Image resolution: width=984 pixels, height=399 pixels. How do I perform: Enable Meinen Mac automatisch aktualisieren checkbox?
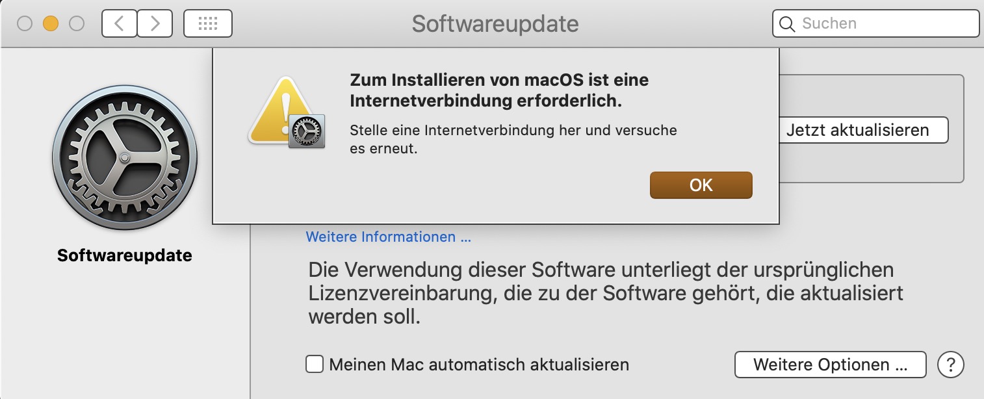click(315, 364)
